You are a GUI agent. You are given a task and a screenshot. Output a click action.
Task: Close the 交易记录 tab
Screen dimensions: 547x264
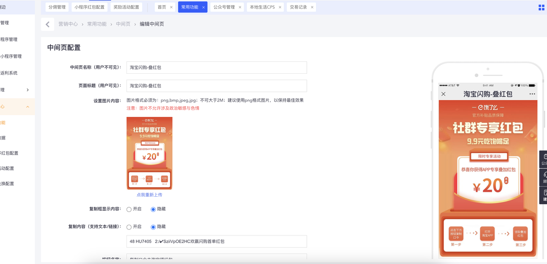[x=312, y=7]
